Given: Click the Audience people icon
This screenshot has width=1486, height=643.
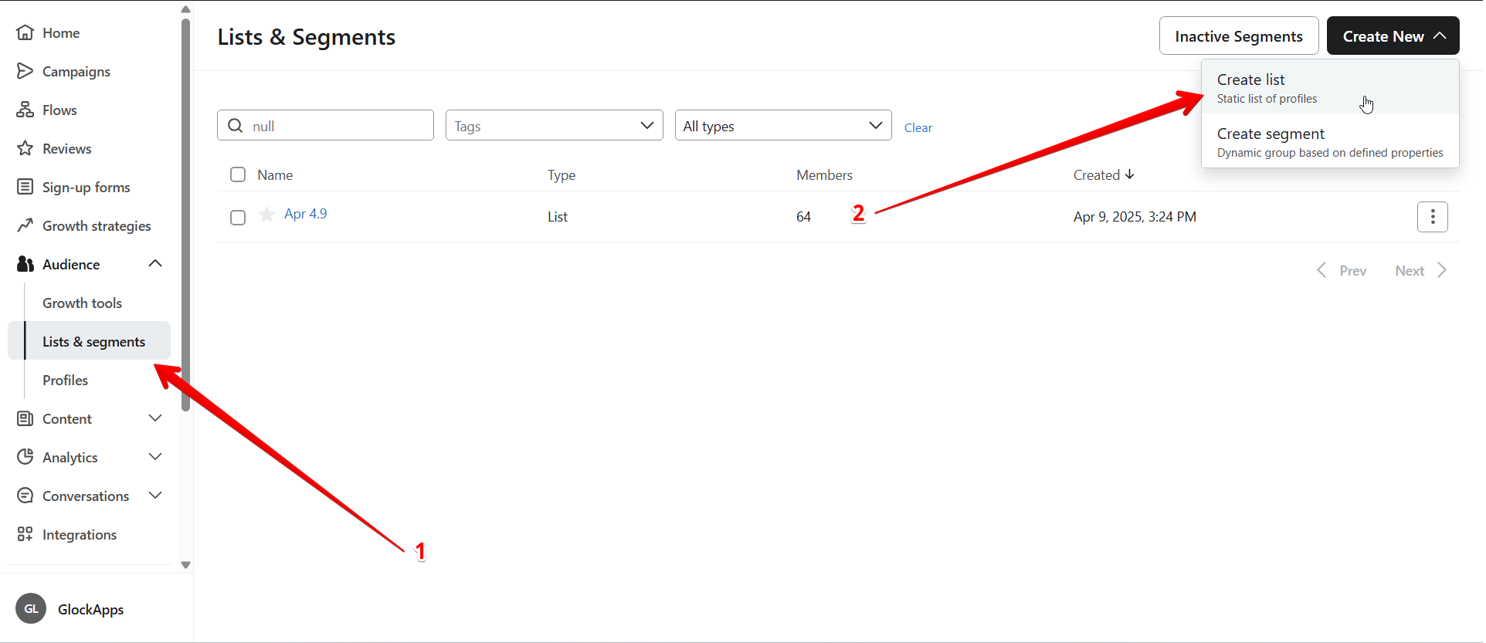Looking at the screenshot, I should click(x=25, y=264).
